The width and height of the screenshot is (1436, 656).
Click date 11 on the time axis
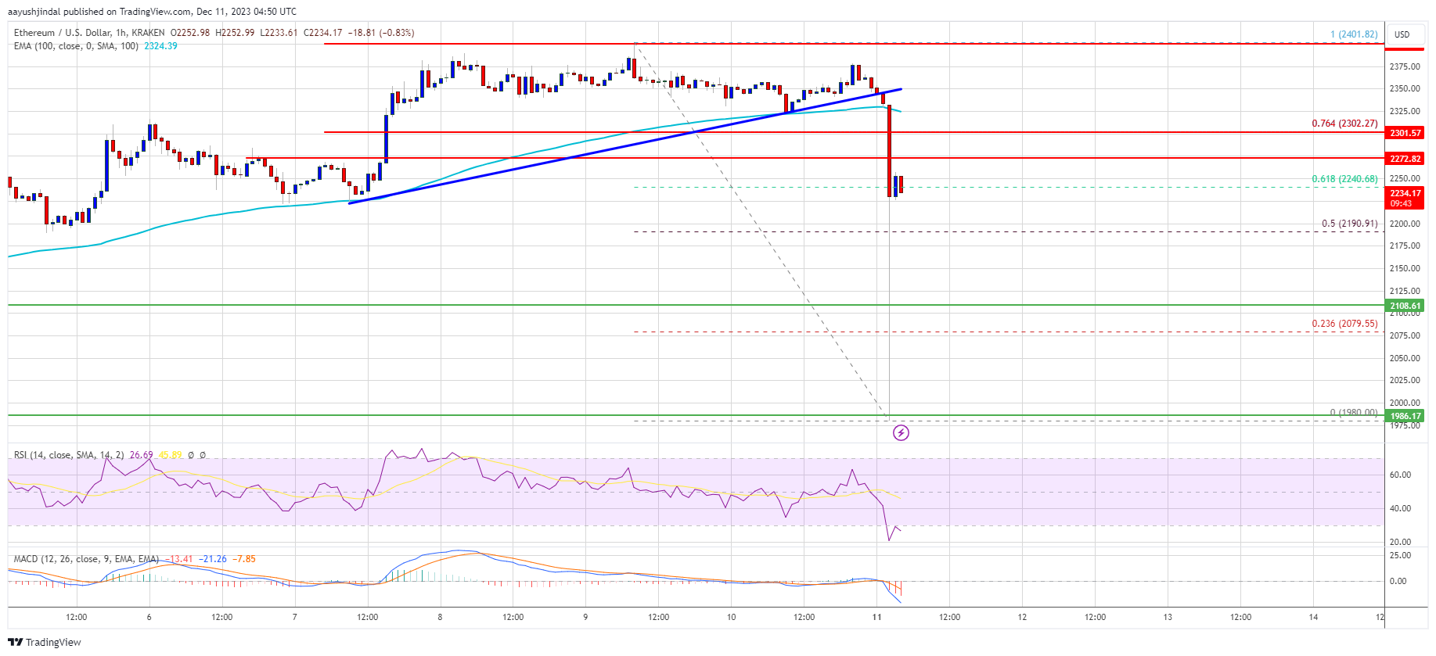pyautogui.click(x=876, y=617)
